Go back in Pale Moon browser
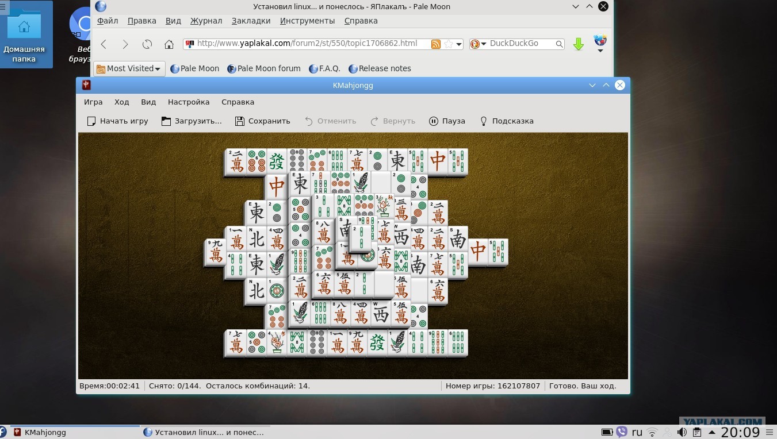Screen dimensions: 777x439 point(104,44)
